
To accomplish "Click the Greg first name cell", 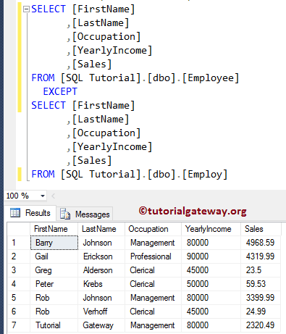I will pos(54,270).
